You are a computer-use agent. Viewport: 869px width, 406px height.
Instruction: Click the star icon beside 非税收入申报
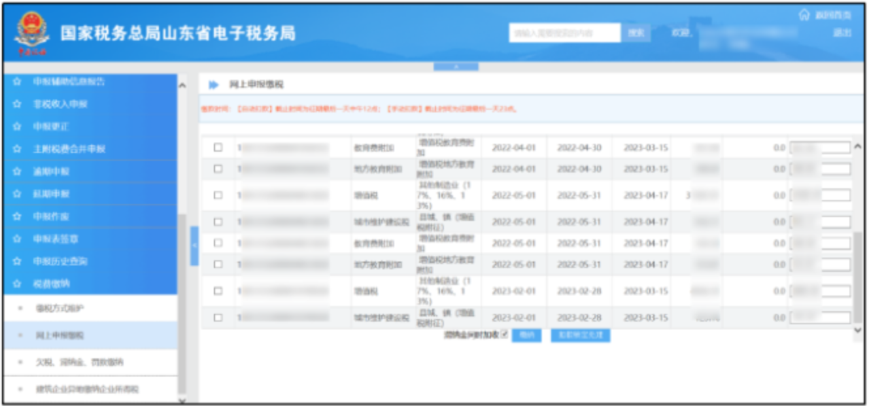pyautogui.click(x=18, y=105)
